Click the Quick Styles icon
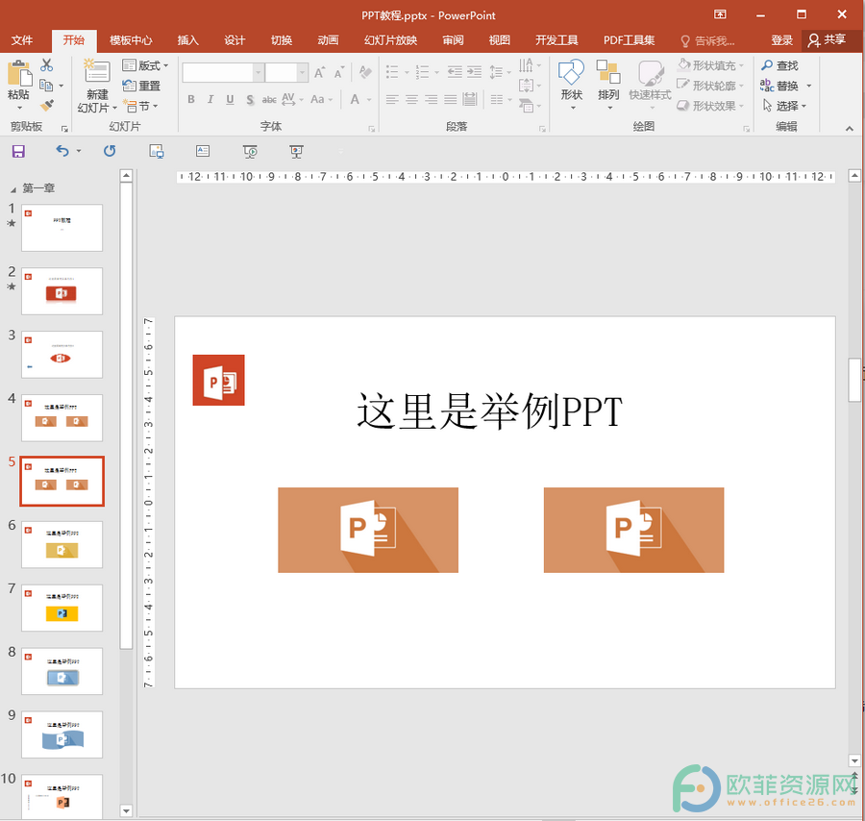The image size is (865, 821). (651, 73)
